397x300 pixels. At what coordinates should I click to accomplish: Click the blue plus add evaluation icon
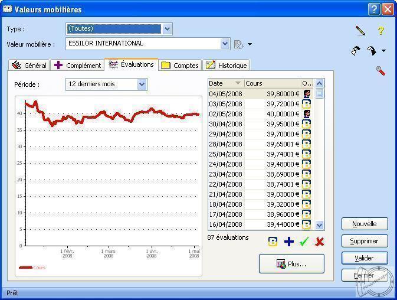point(288,242)
